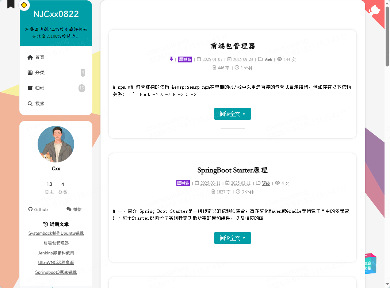Viewport: 390px width, 288px height.
Task: Click the Cxx avatar image
Action: click(56, 144)
